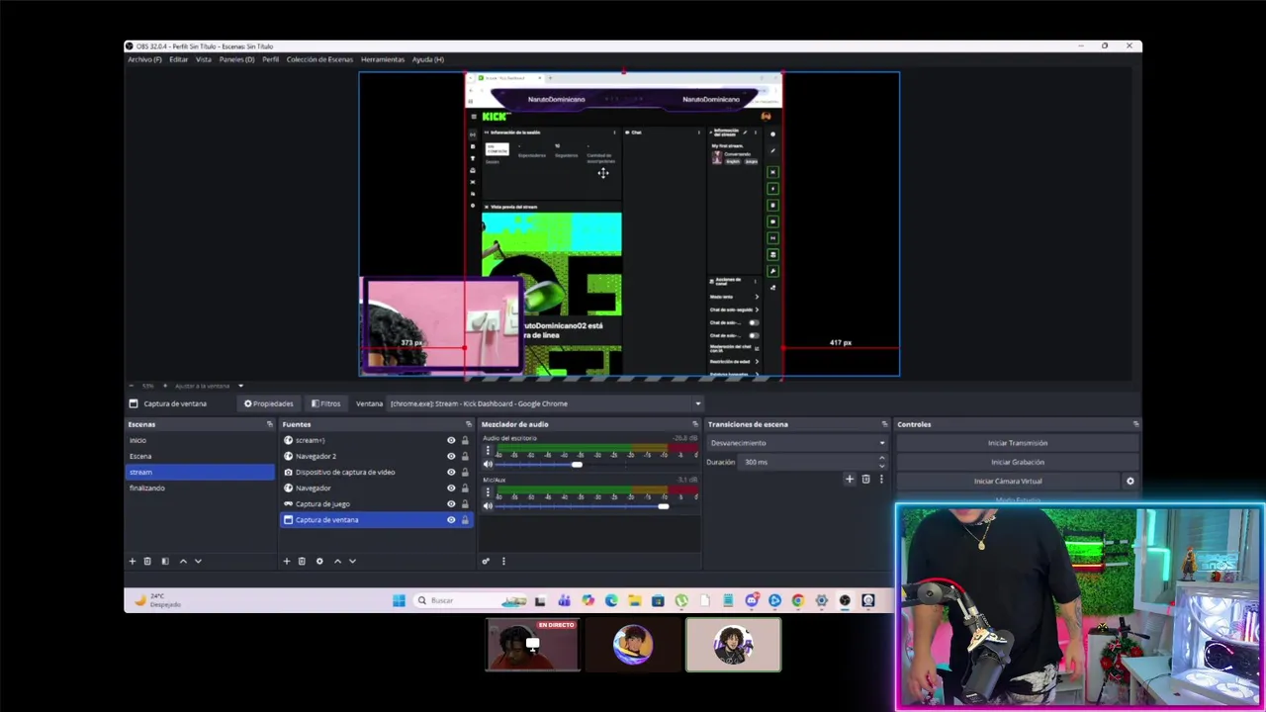Configure virtual camera gear icon

coord(1130,481)
